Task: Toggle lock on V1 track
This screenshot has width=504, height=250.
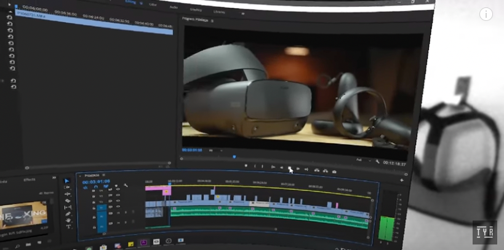Action: 94,209
